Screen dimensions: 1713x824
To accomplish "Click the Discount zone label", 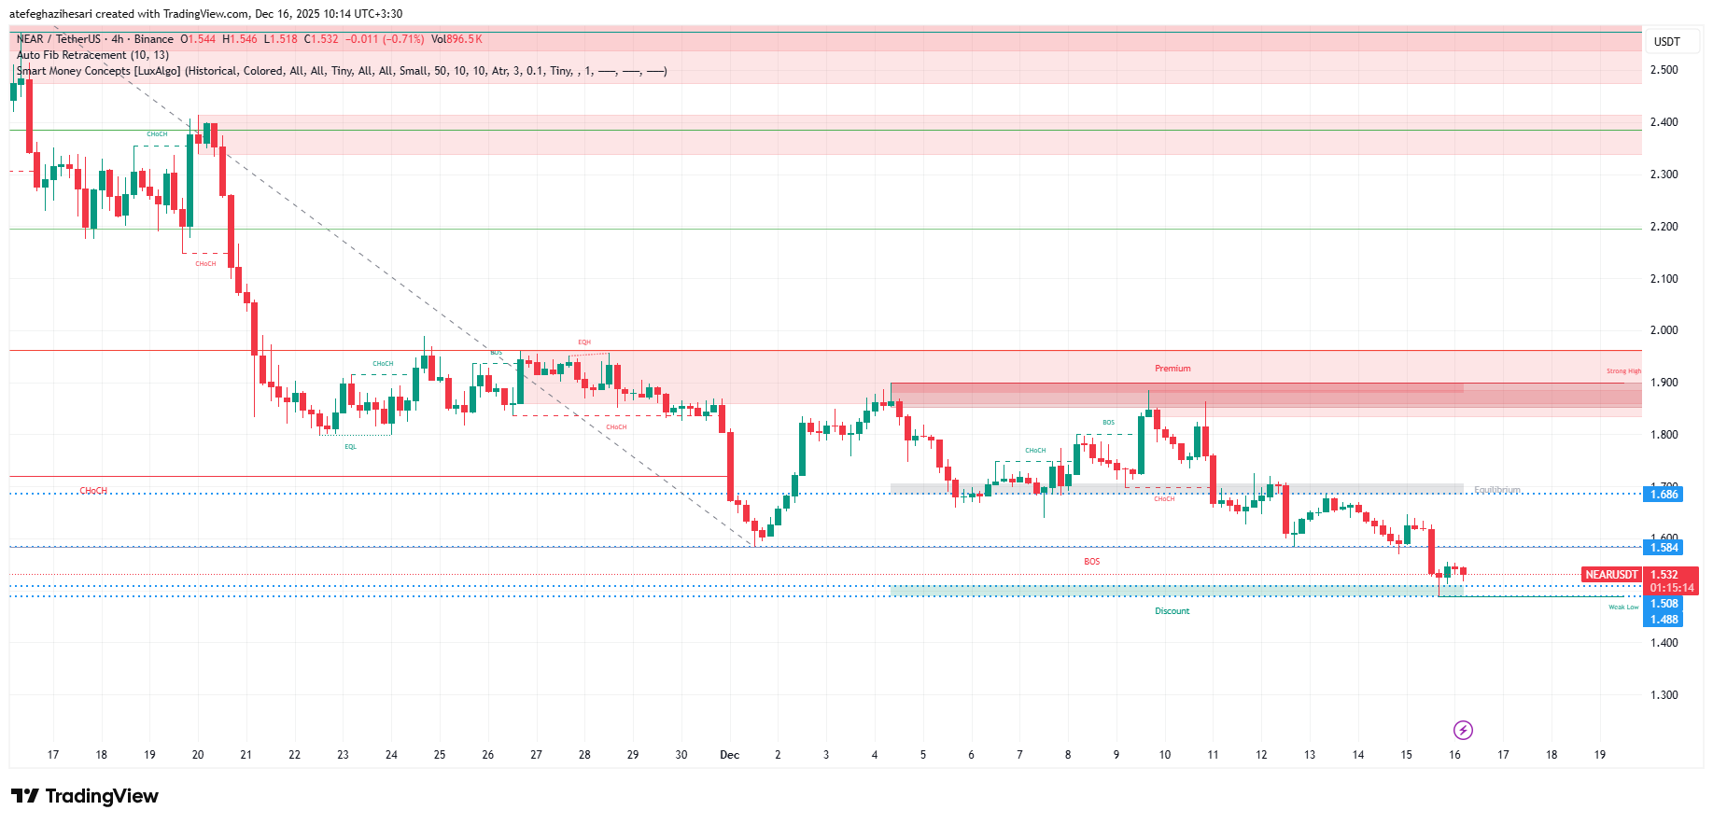I will 1172,611.
